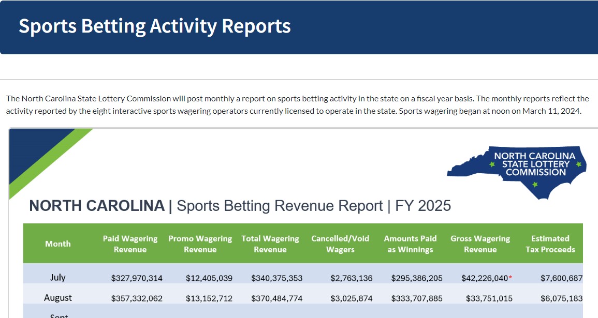Image resolution: width=598 pixels, height=318 pixels.
Task: Select the Paid Wagering Revenue column header
Action: (130, 244)
